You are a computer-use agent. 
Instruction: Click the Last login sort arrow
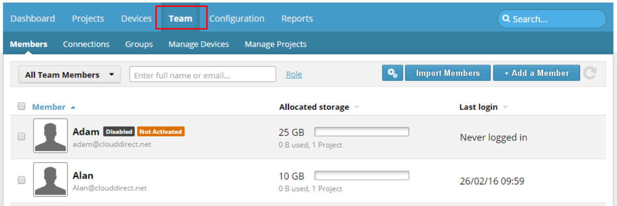click(505, 107)
